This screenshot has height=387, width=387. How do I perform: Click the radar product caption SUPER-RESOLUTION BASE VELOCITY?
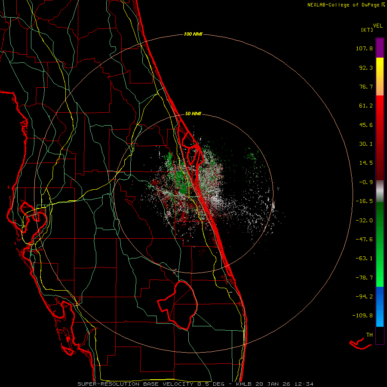coord(135,384)
